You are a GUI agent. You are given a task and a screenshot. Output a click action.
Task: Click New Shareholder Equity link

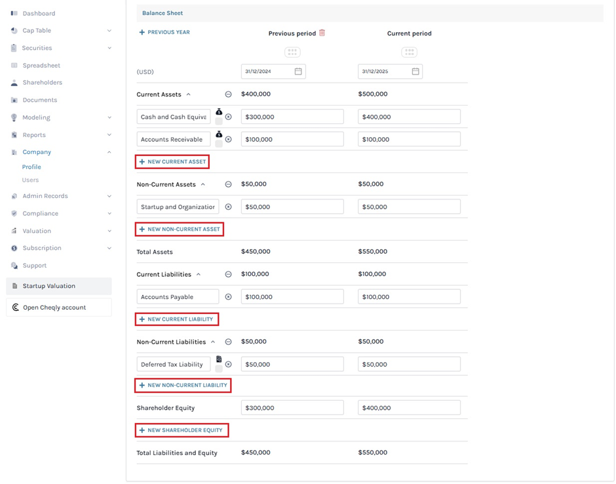[181, 430]
